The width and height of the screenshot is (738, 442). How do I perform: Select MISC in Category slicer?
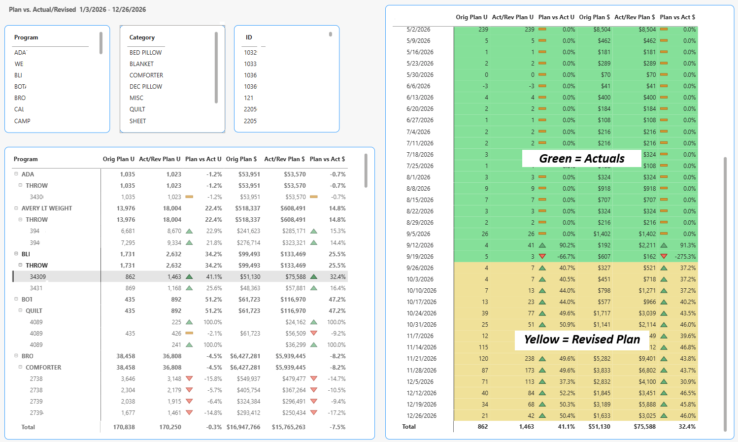tap(136, 98)
